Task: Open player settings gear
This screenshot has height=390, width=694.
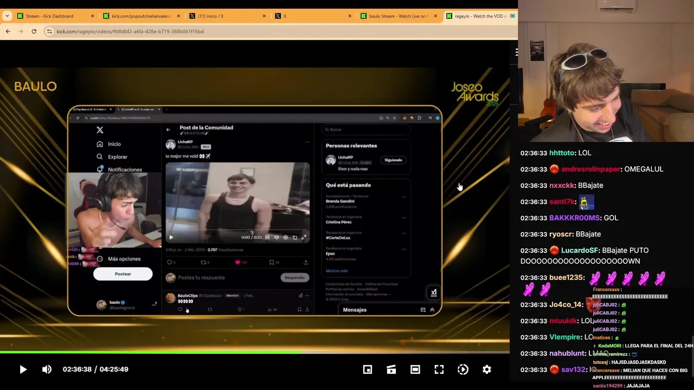Action: tap(487, 369)
